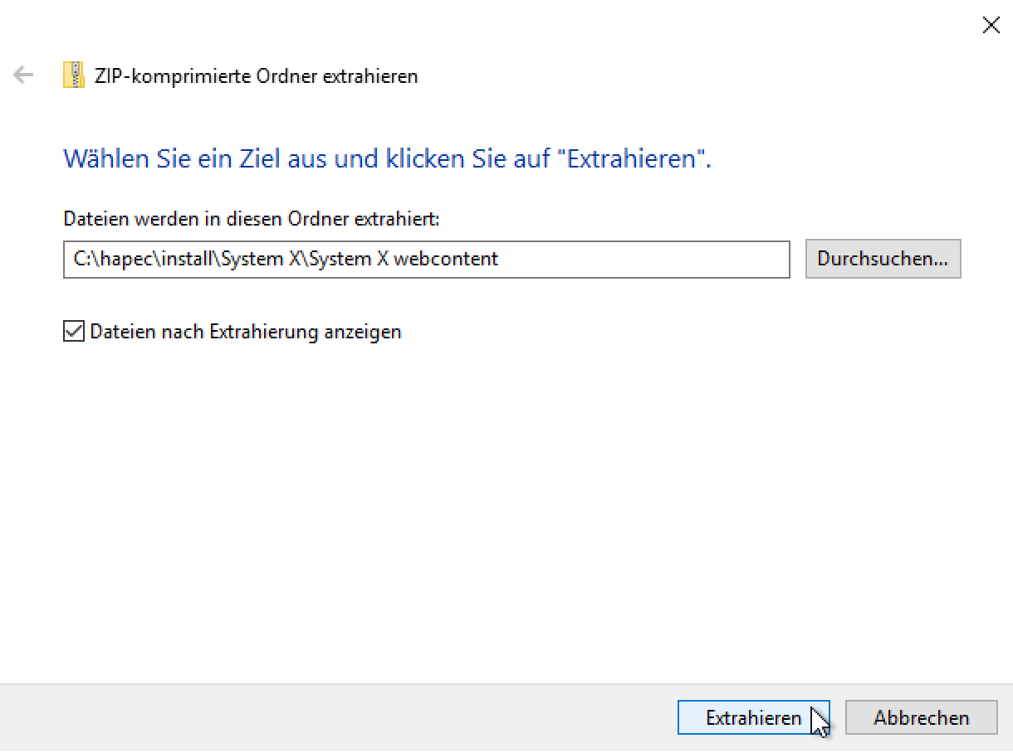The width and height of the screenshot is (1013, 753).
Task: Click the back arrow icon
Action: point(23,76)
